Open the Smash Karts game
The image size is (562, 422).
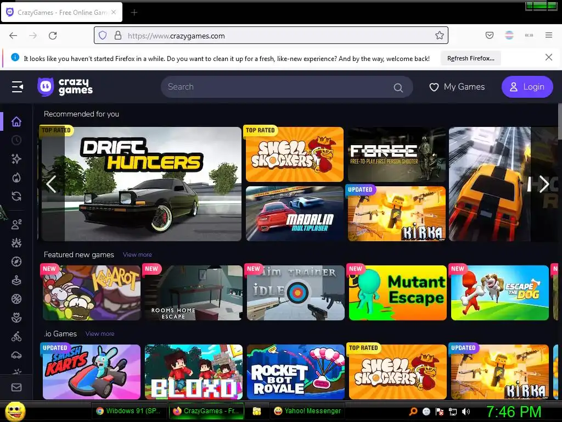click(x=92, y=372)
